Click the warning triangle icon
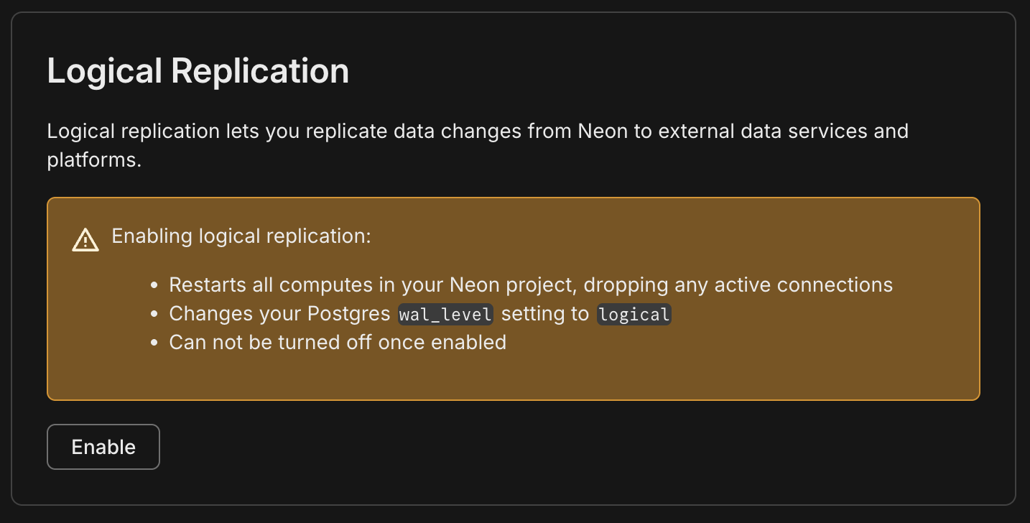The width and height of the screenshot is (1030, 523). 85,240
